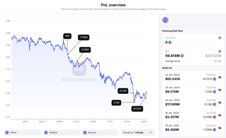The height and width of the screenshot is (138, 226).
Task: Uncheck the Outflow checkbox
Action: pos(46,132)
